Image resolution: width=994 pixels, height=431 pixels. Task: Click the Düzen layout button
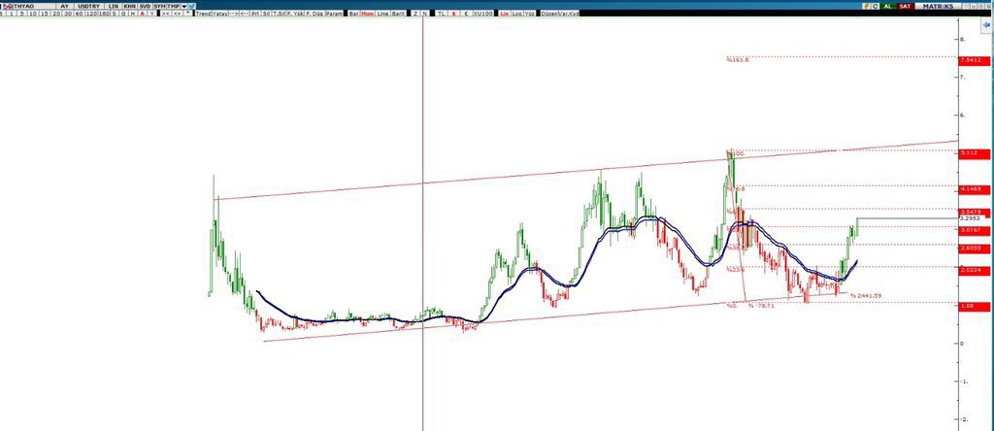coord(549,14)
